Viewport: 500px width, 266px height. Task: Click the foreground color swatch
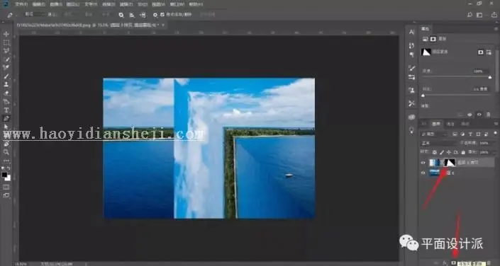(4, 175)
